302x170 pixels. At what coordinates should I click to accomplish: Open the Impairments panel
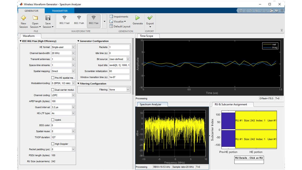[x=119, y=17]
